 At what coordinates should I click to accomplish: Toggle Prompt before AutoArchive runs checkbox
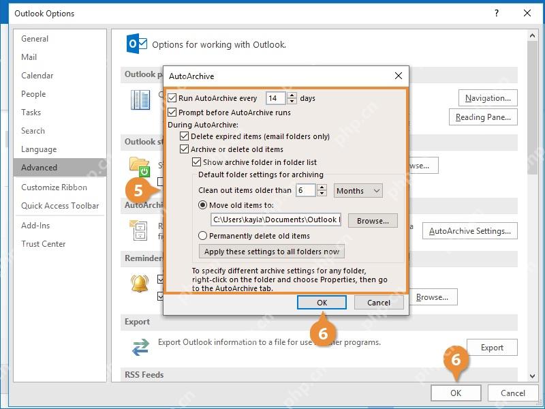tap(172, 112)
